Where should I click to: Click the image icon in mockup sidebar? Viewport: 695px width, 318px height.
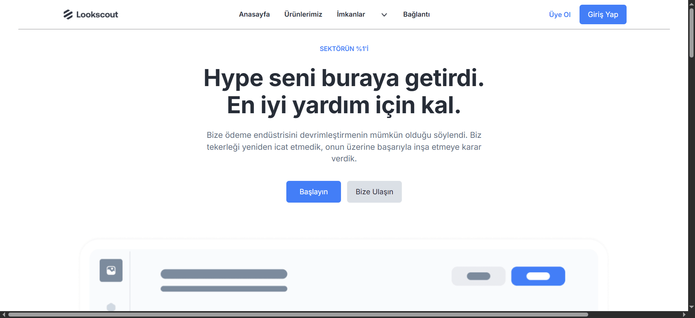[111, 270]
